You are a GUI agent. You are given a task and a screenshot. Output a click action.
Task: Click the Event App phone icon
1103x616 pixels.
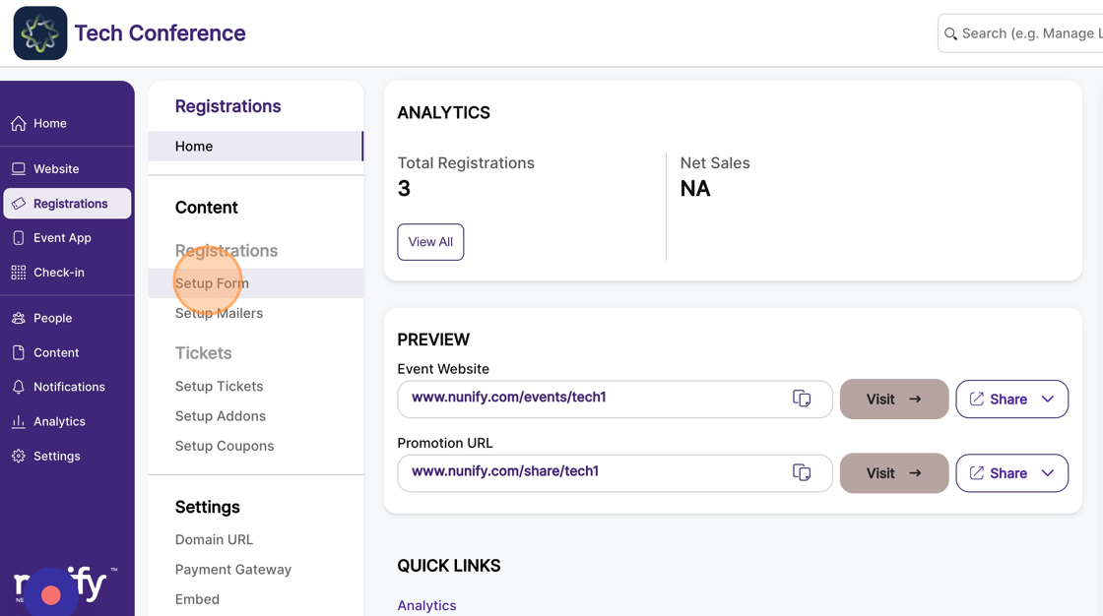(19, 238)
